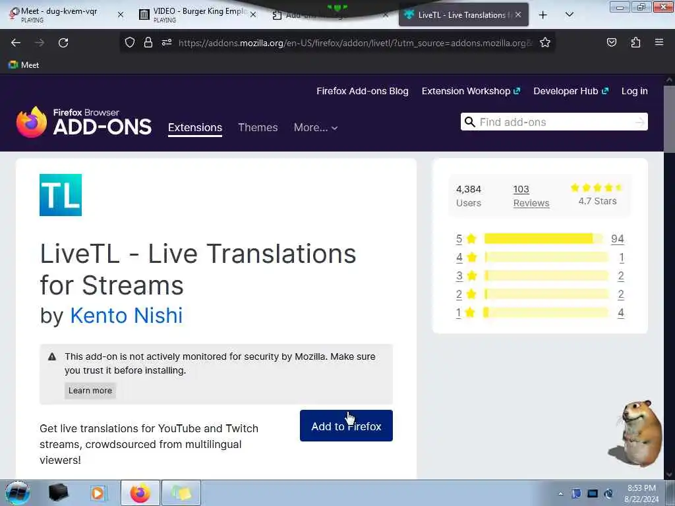Click the Firefox Browser ADD-ONS logo
Screen dimensions: 675x506
coord(84,122)
